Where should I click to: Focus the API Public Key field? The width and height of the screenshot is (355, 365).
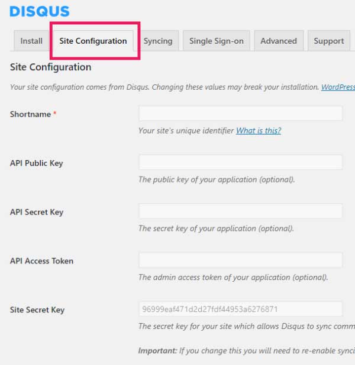[x=240, y=162]
